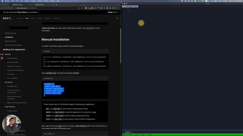
Task: Click the presenter webcam thumbnail
Action: (12, 124)
